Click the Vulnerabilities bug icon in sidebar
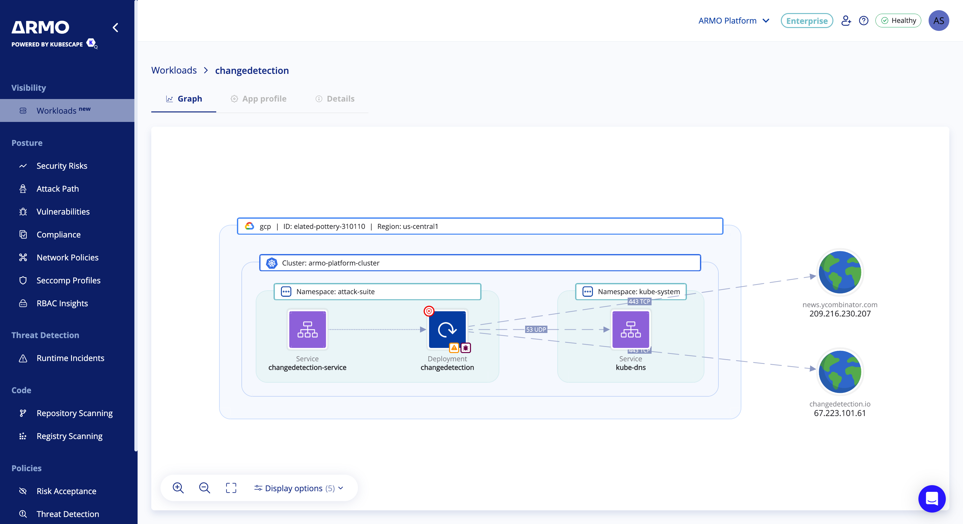963x524 pixels. (x=23, y=212)
